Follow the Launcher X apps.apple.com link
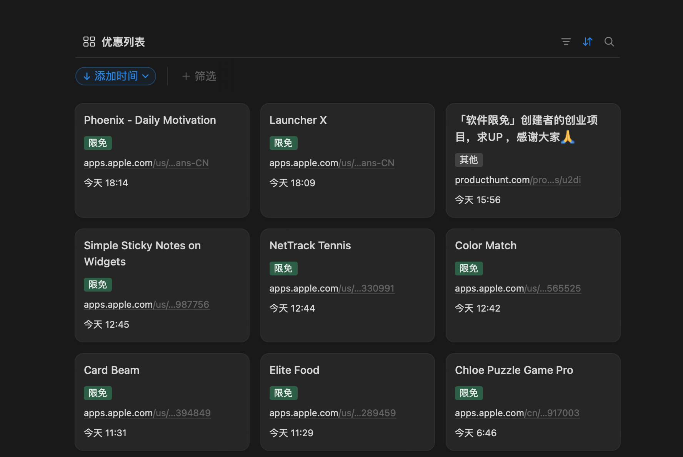The height and width of the screenshot is (457, 683). (x=332, y=163)
